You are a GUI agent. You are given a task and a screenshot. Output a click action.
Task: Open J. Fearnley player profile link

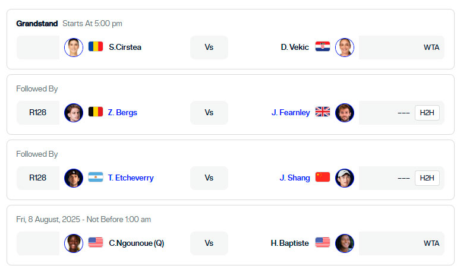click(291, 112)
